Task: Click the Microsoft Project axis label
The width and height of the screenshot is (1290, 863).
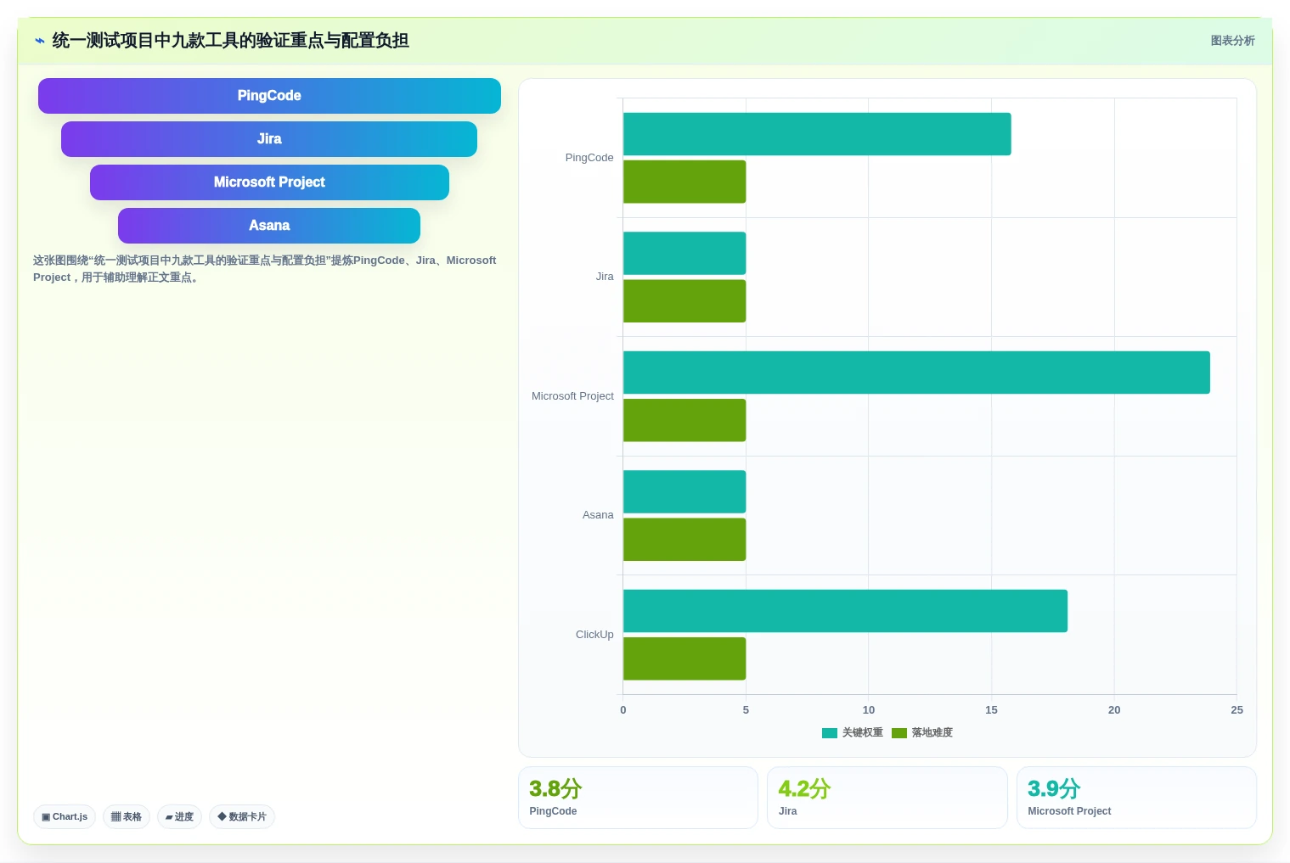Action: tap(572, 396)
